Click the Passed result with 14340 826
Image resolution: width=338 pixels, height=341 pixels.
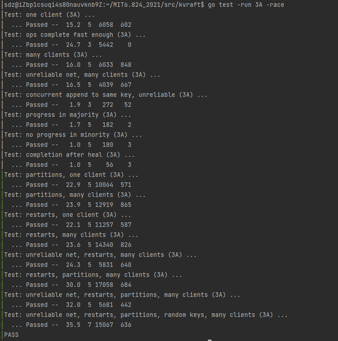pos(71,245)
